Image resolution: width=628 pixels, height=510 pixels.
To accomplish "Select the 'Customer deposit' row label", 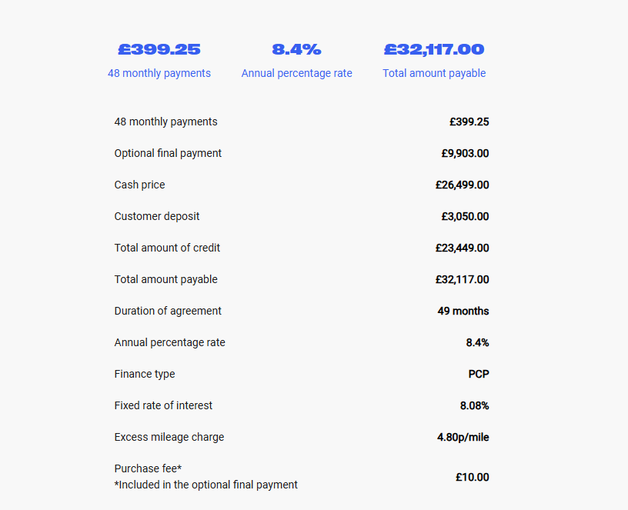I will tap(156, 217).
